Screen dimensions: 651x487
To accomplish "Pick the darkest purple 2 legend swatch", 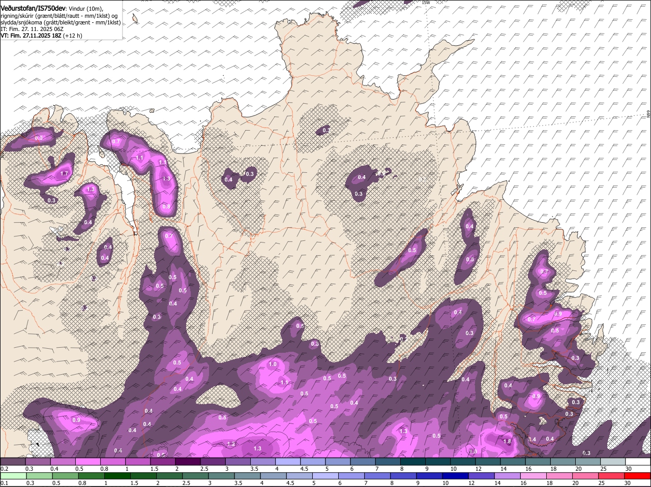I will pyautogui.click(x=188, y=461).
